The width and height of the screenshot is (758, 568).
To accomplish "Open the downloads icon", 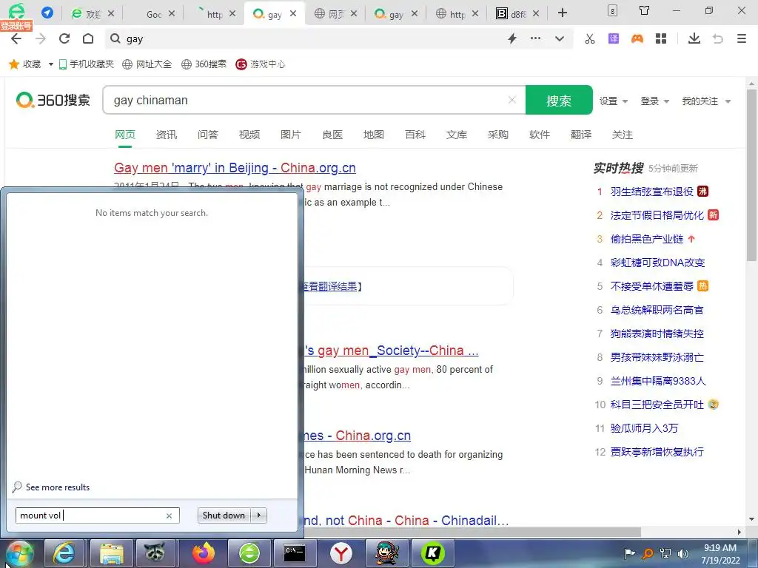I will click(x=694, y=38).
